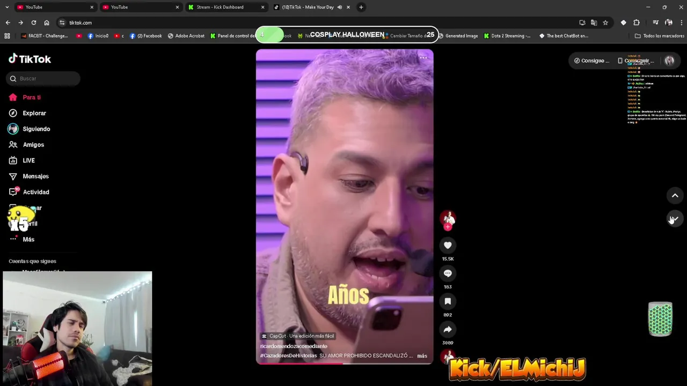Screen dimensions: 687x386
Task: Follow the creator with the plus badge
Action: [x=448, y=227]
